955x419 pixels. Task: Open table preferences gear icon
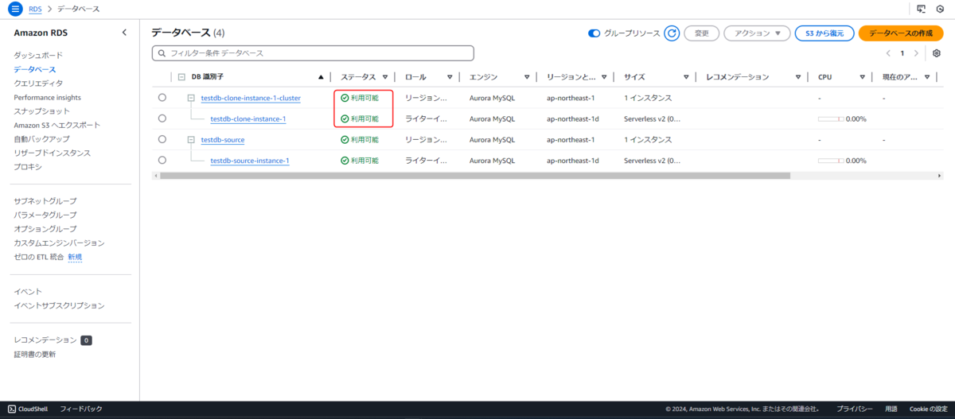[x=937, y=53]
